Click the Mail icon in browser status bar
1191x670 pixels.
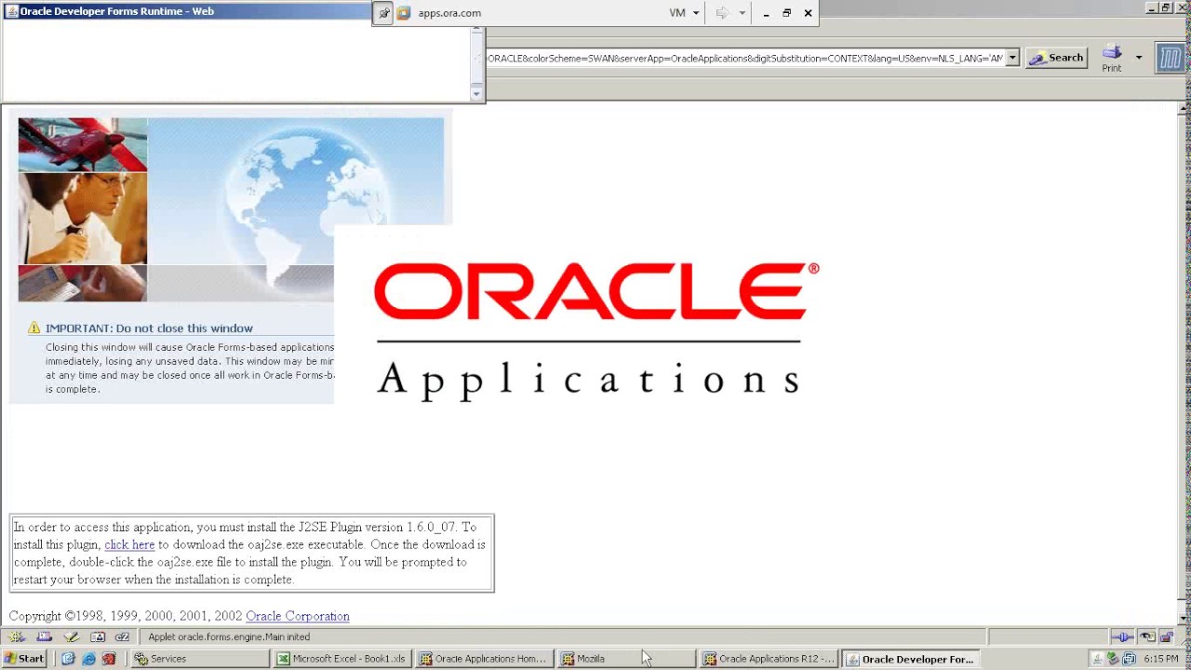pyautogui.click(x=44, y=636)
